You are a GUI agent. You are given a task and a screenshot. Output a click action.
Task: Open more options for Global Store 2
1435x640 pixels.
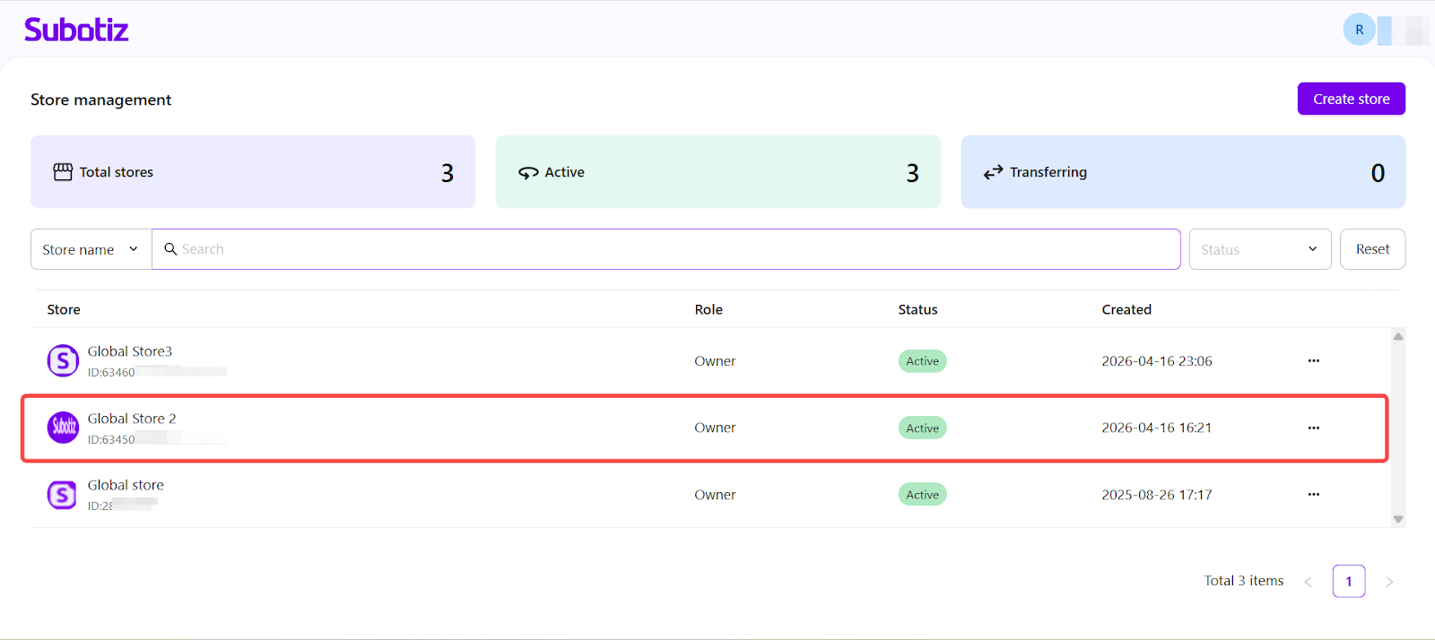click(1313, 428)
